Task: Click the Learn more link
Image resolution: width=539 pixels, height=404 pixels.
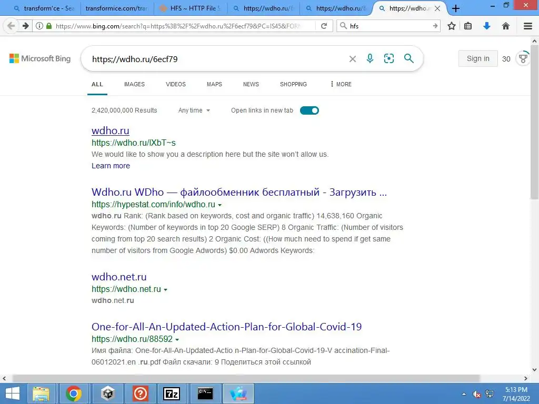Action: 111,166
